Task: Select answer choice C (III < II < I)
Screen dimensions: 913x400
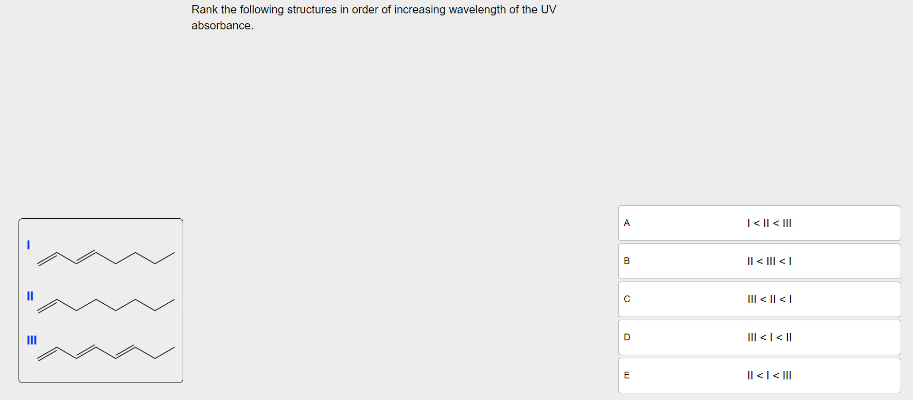Action: 759,299
